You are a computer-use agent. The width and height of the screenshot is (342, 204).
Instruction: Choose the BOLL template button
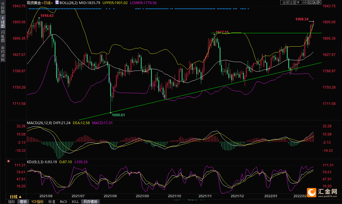(75, 202)
